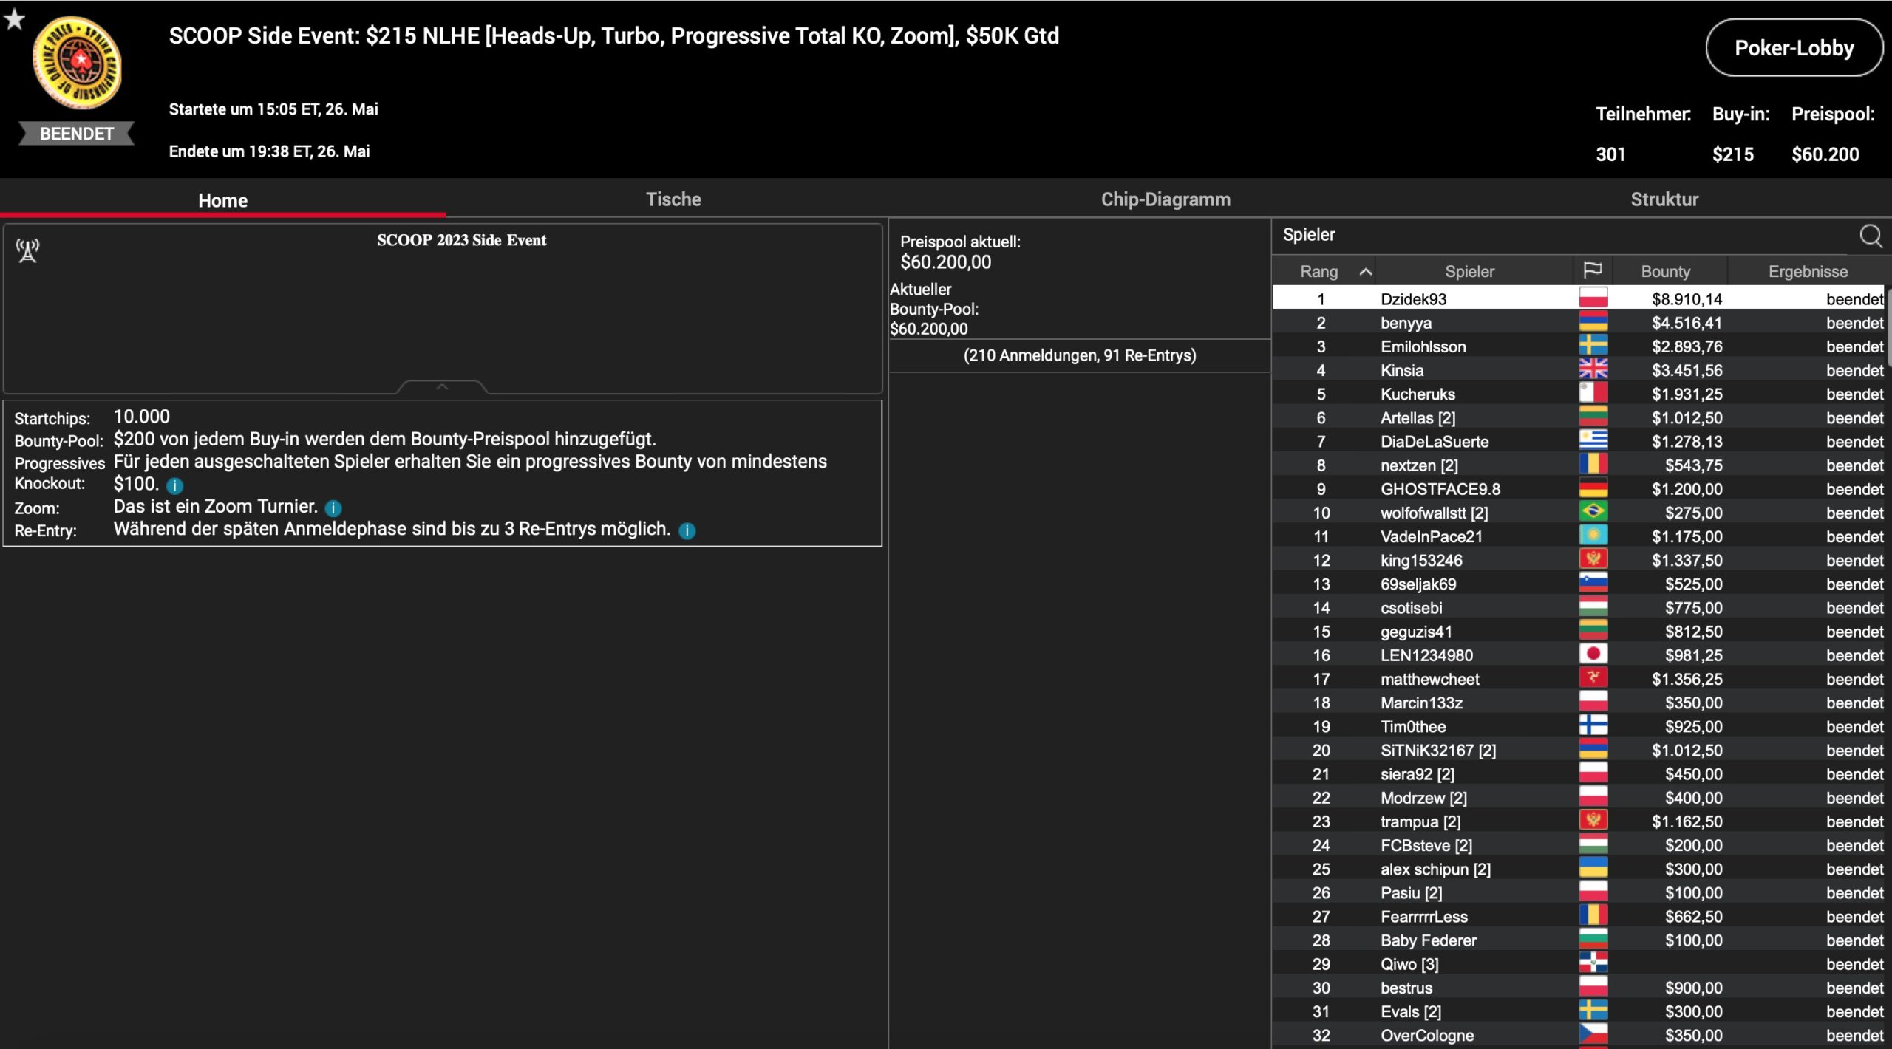Open Progressives Knockout info icon
Image resolution: width=1892 pixels, height=1049 pixels.
[x=174, y=486]
